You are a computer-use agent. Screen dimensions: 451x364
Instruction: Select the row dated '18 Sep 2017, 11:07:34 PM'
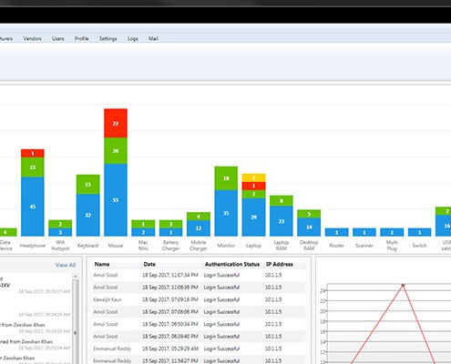click(x=199, y=275)
